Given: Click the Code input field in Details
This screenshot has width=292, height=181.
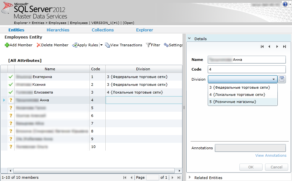Looking at the screenshot, I should [x=247, y=69].
